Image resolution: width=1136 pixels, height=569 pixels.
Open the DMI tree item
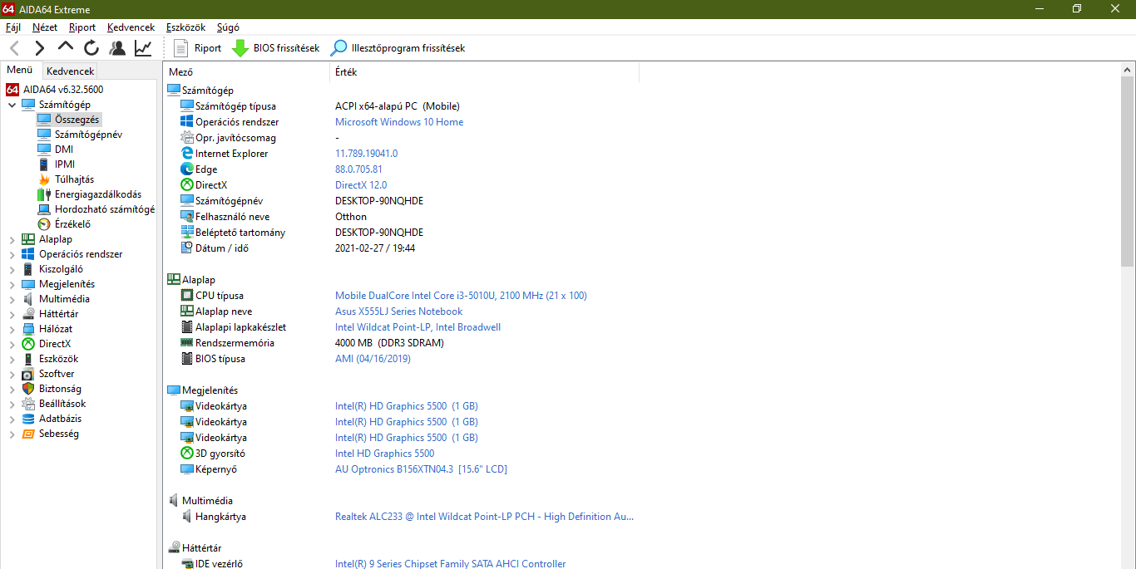[x=64, y=150]
